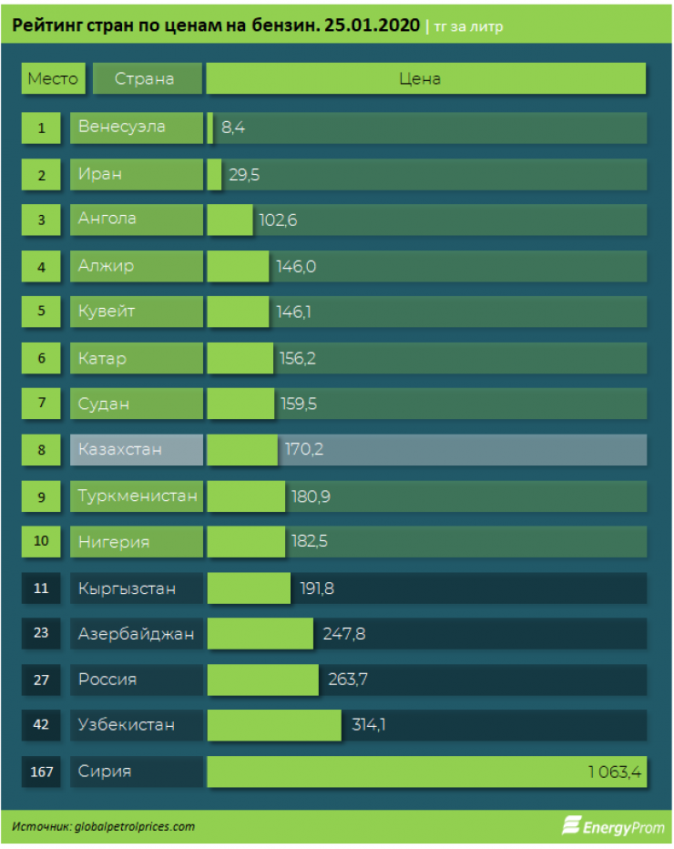The width and height of the screenshot is (674, 849).
Task: Select the Страна column header
Action: [146, 78]
